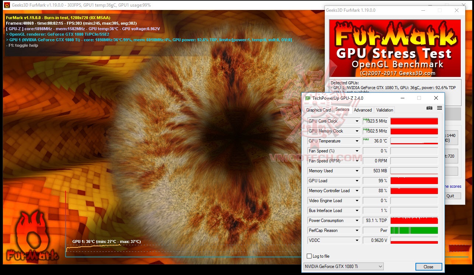Click the 0 RPM fan speed value
The image size is (474, 275).
(376, 161)
